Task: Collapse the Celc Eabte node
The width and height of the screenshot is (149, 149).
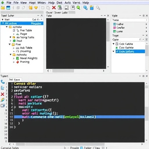Action: (x=113, y=44)
